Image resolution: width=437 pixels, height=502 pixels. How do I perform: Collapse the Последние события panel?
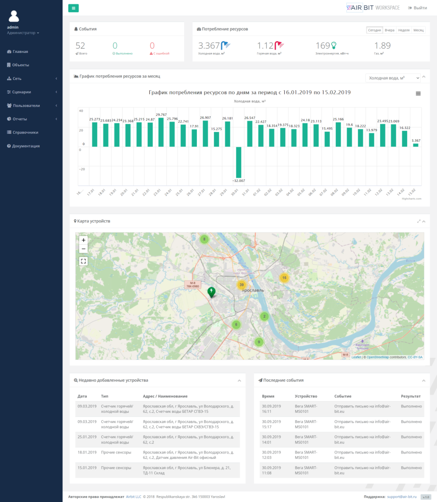point(424,380)
